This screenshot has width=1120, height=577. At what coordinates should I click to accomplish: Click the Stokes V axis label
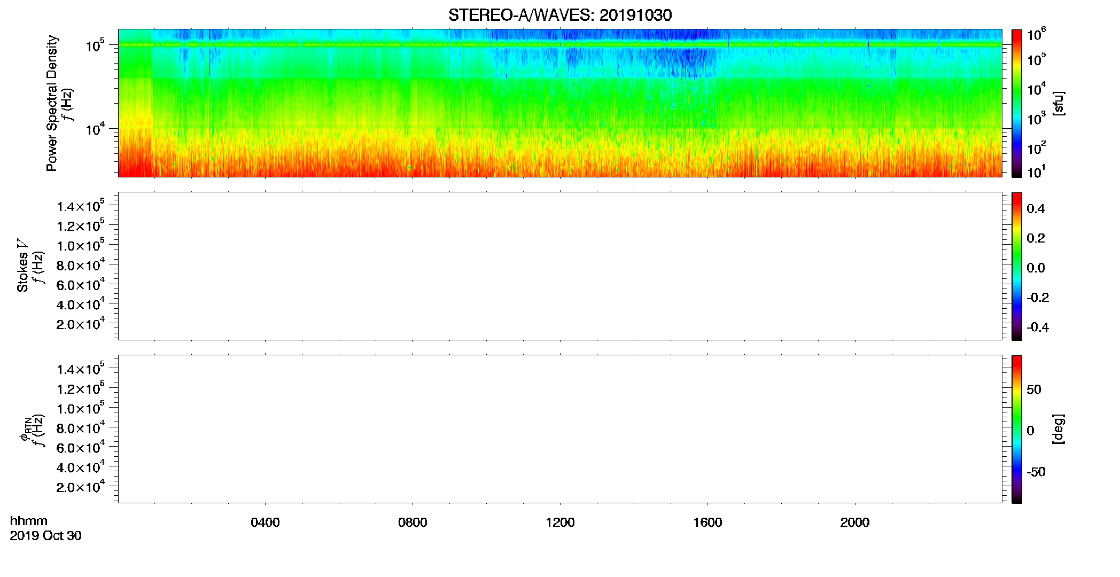pyautogui.click(x=22, y=266)
